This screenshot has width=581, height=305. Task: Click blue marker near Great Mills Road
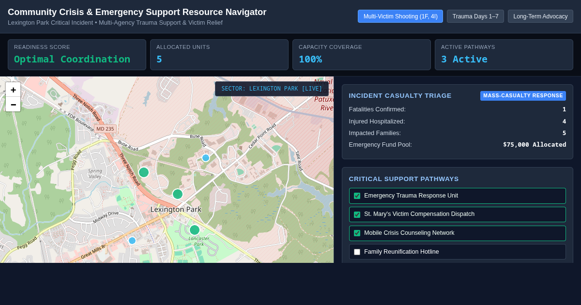[x=132, y=241]
